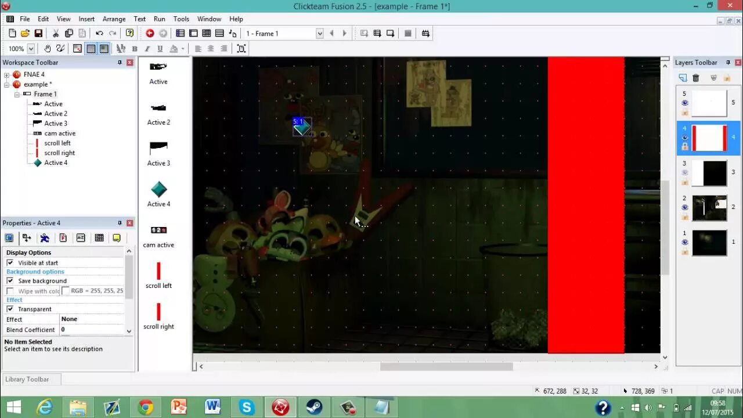Click the red Back navigation button
Viewport: 743px width, 418px height.
pos(150,34)
